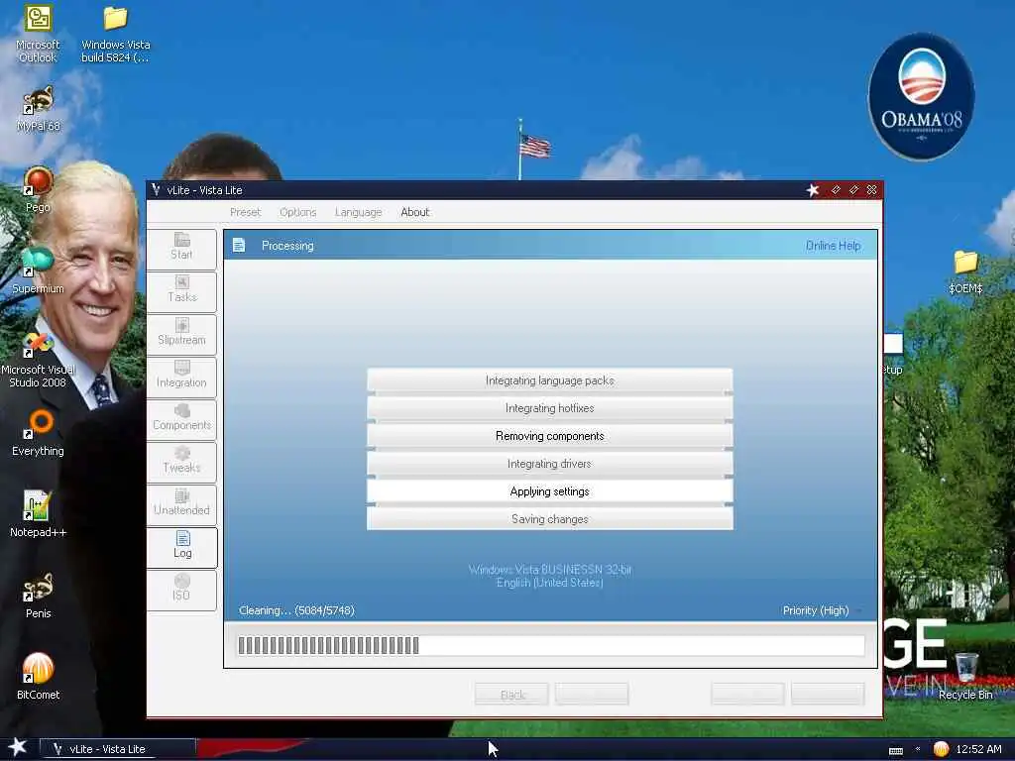Click the Cleaning... (5084/5748) status text
1015x761 pixels.
pyautogui.click(x=296, y=610)
